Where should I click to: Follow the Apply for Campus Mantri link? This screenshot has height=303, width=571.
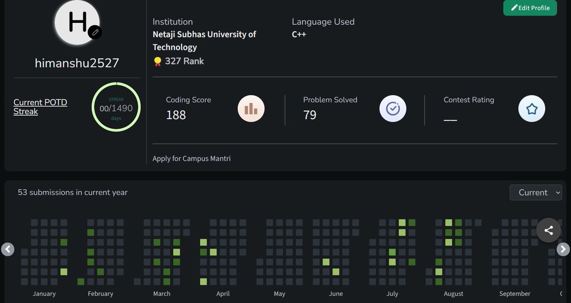click(192, 158)
